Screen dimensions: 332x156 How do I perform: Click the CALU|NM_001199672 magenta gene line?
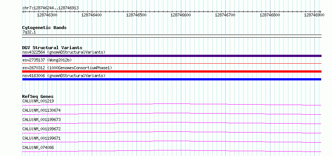pyautogui.click(x=172, y=132)
